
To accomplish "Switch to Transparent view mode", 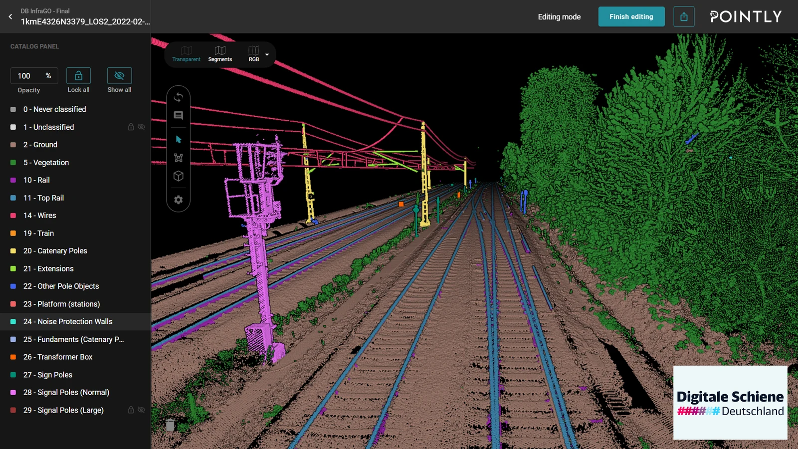I will [186, 54].
